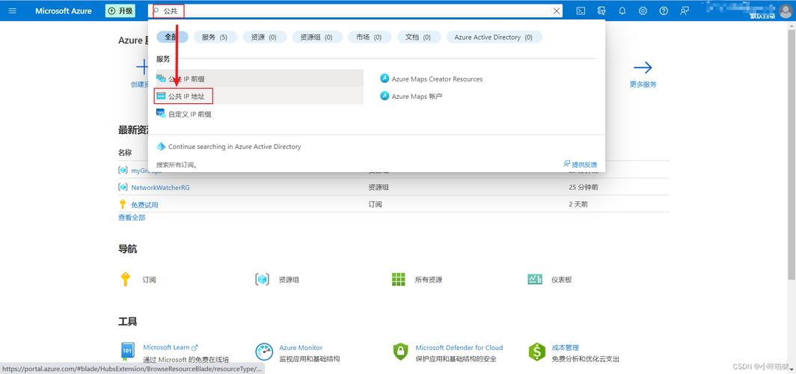Click the Microsoft Learn 101 icon

pyautogui.click(x=127, y=352)
